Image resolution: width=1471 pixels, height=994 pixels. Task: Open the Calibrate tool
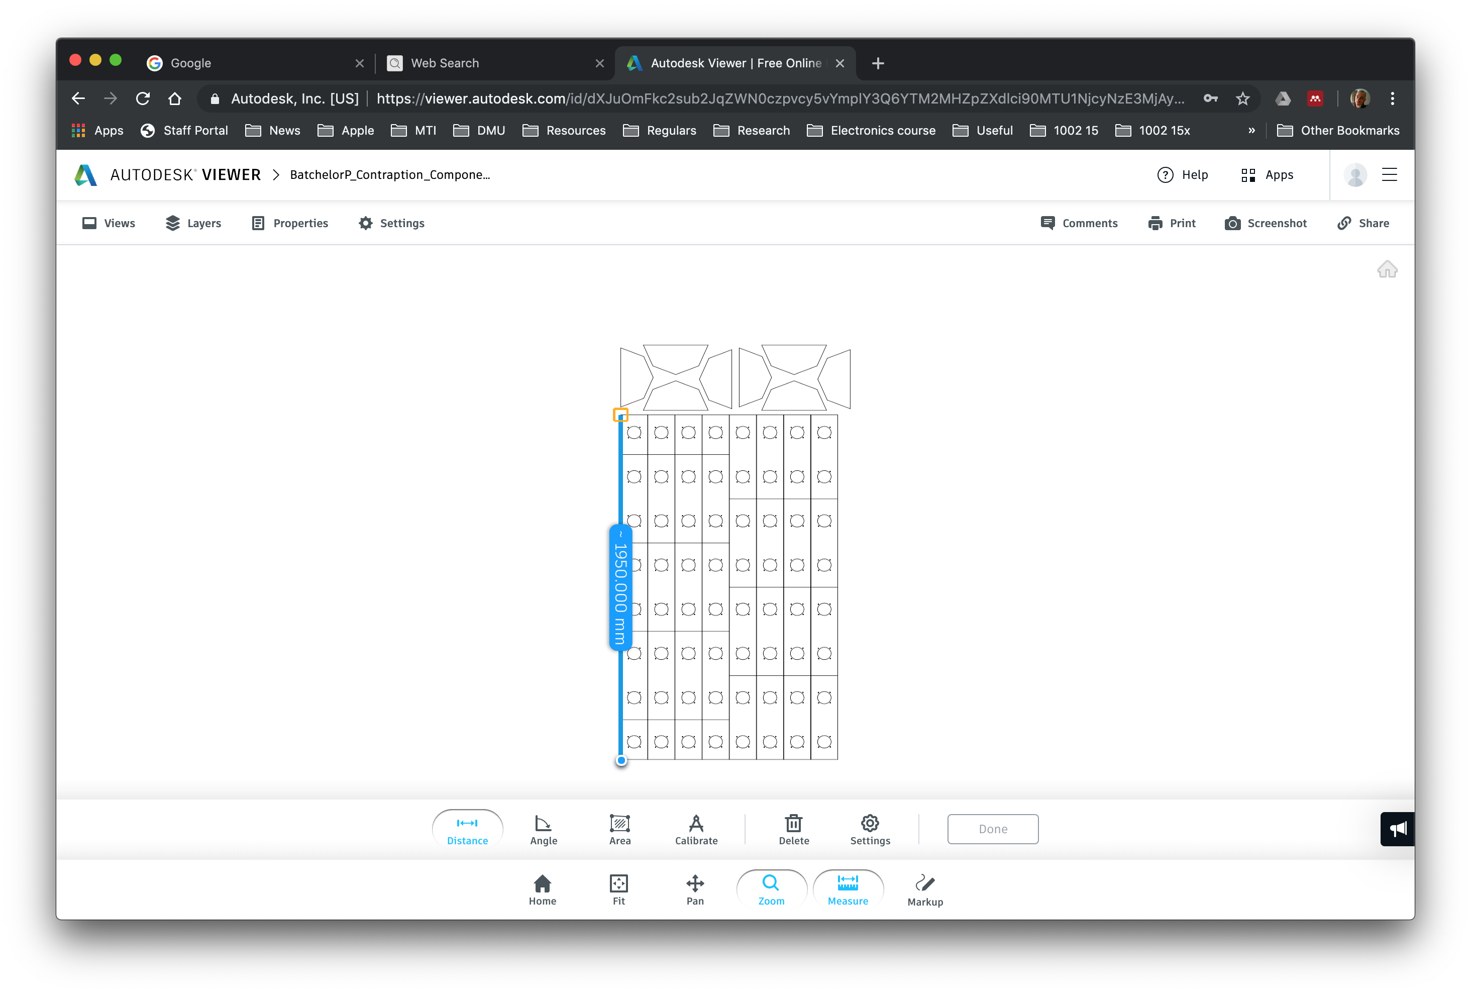pos(696,829)
